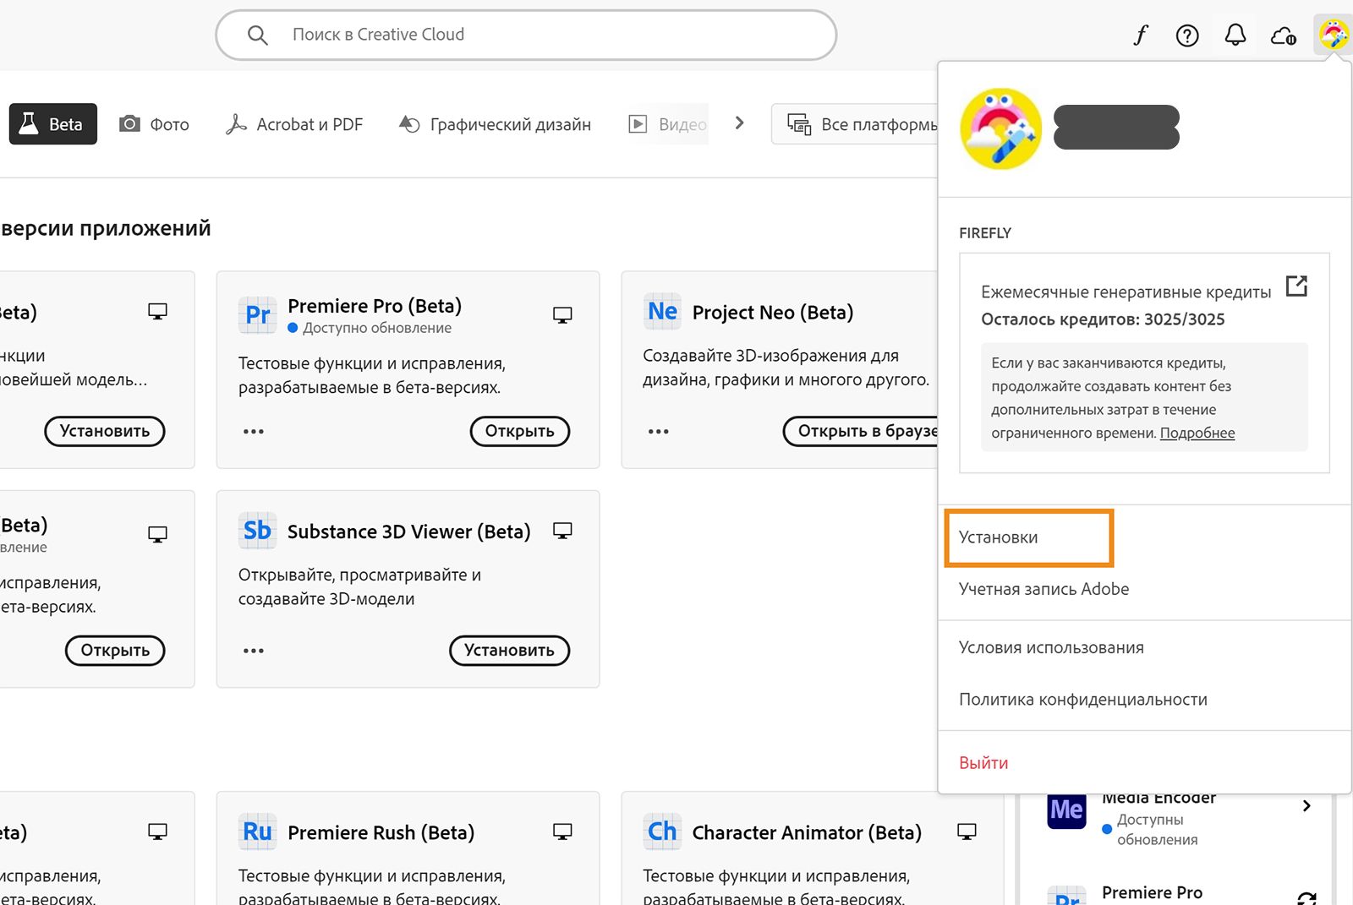This screenshot has width=1353, height=905.
Task: Open more options on Project Neo (Beta) card
Action: 659,431
